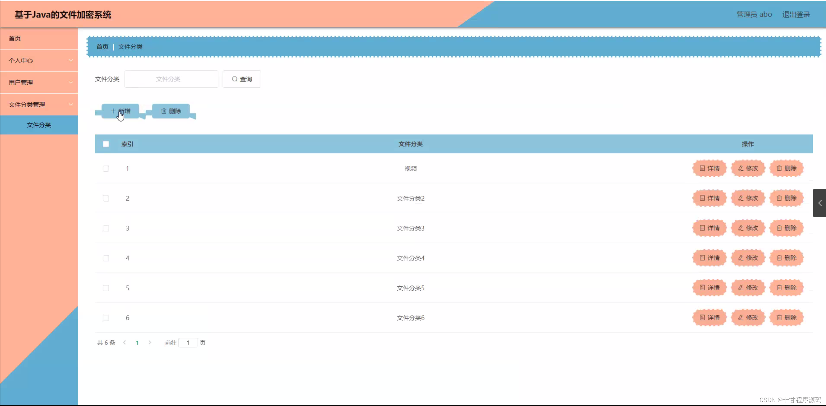Click 删除 trash icon for 文件分类3 row
This screenshot has height=406, width=826.
point(786,228)
